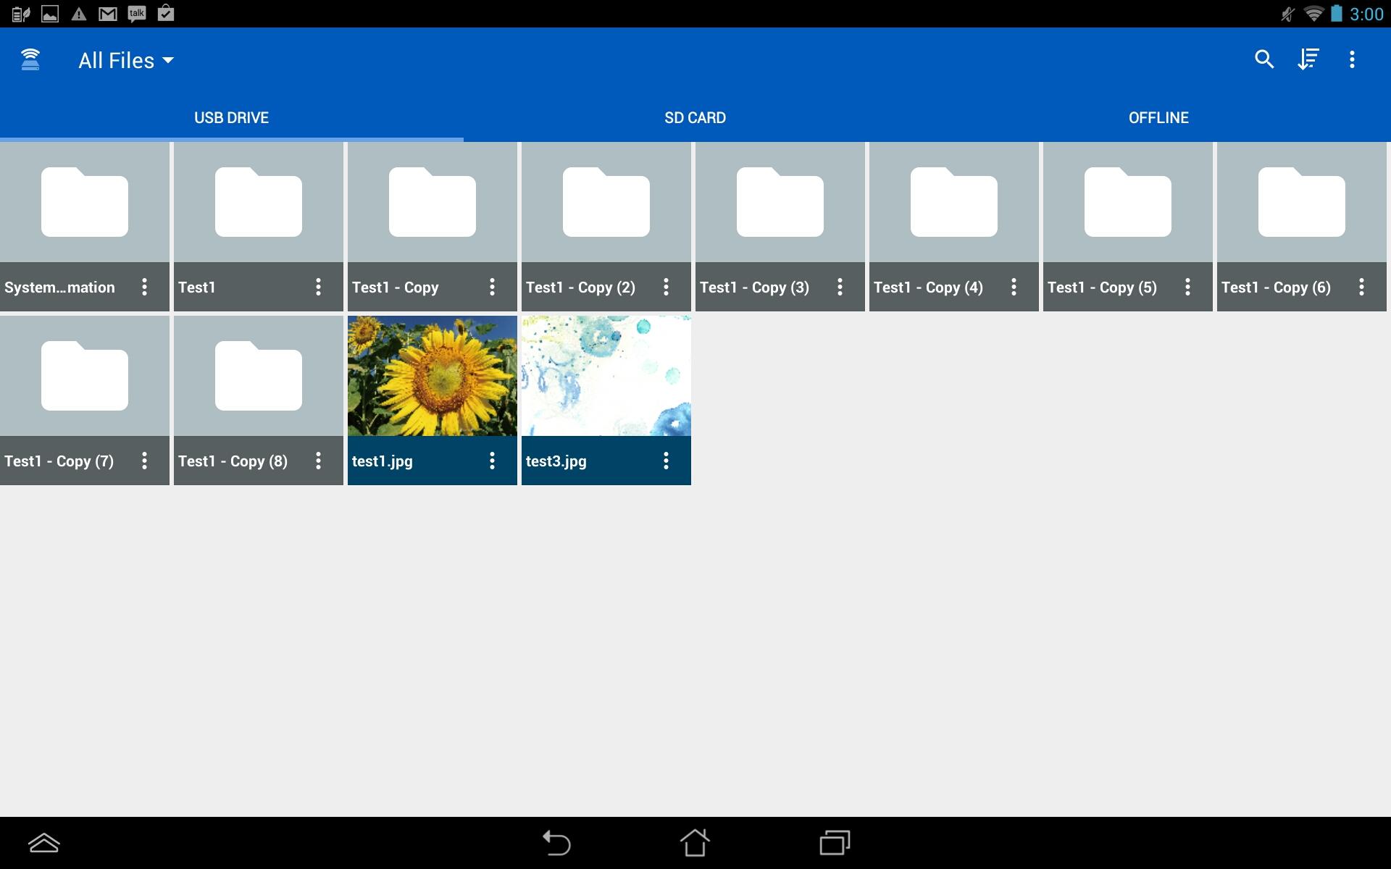Open the Test1 - Copy (3) folder

tap(780, 203)
